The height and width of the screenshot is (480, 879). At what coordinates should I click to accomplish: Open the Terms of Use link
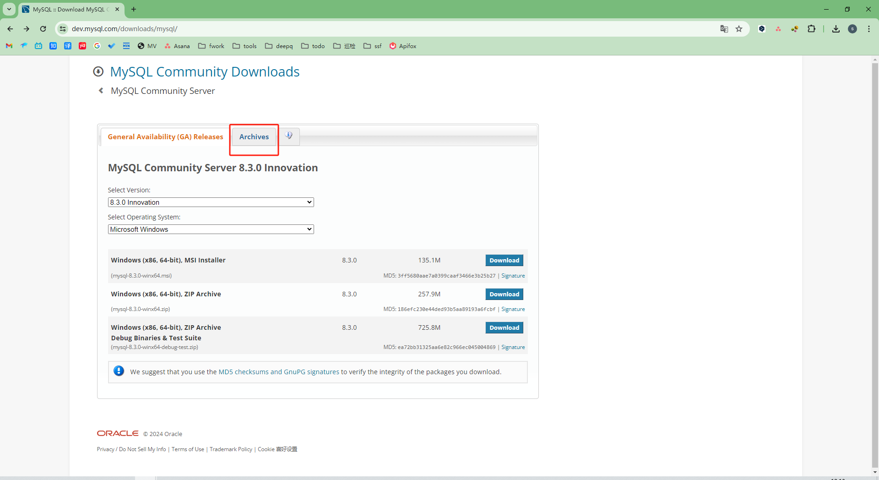[x=188, y=449]
